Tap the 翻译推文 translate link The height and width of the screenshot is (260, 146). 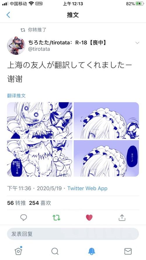[x=16, y=96]
